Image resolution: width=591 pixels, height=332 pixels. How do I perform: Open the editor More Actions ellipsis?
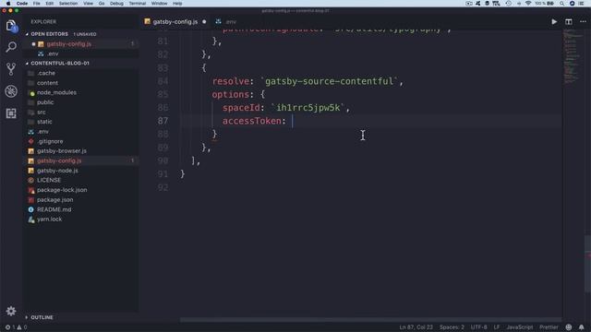583,22
